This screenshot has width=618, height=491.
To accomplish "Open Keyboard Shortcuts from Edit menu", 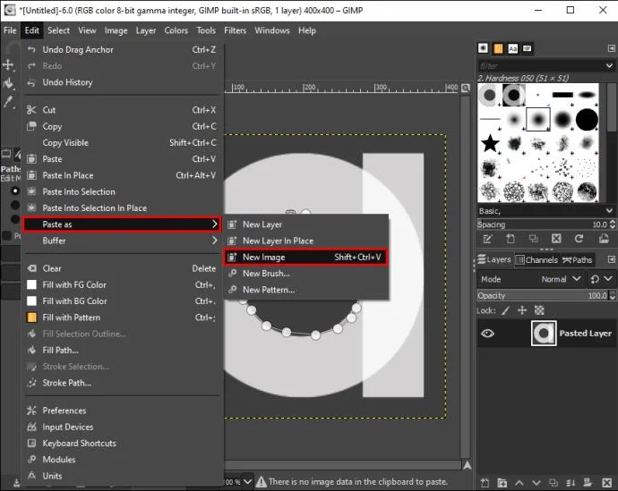I will (x=122, y=444).
